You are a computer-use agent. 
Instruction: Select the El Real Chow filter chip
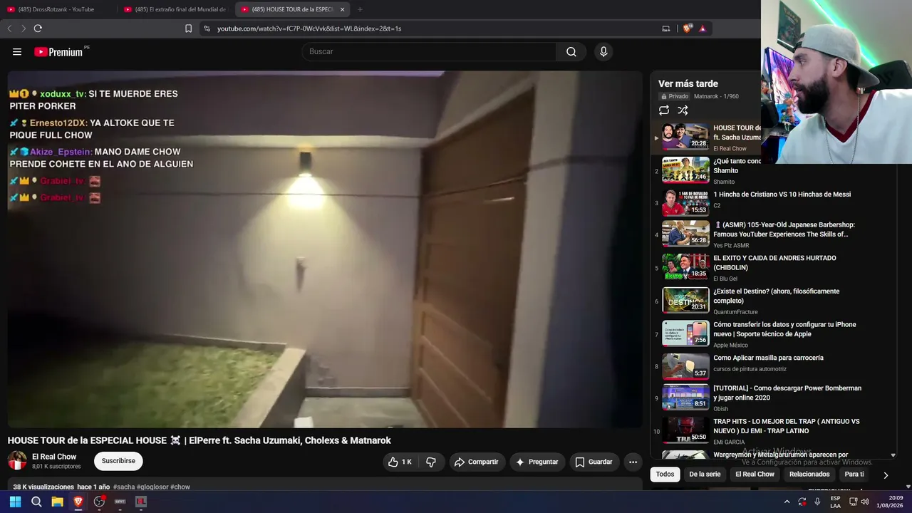[755, 475]
